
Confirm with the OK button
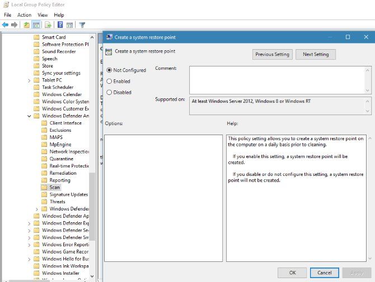coord(292,273)
